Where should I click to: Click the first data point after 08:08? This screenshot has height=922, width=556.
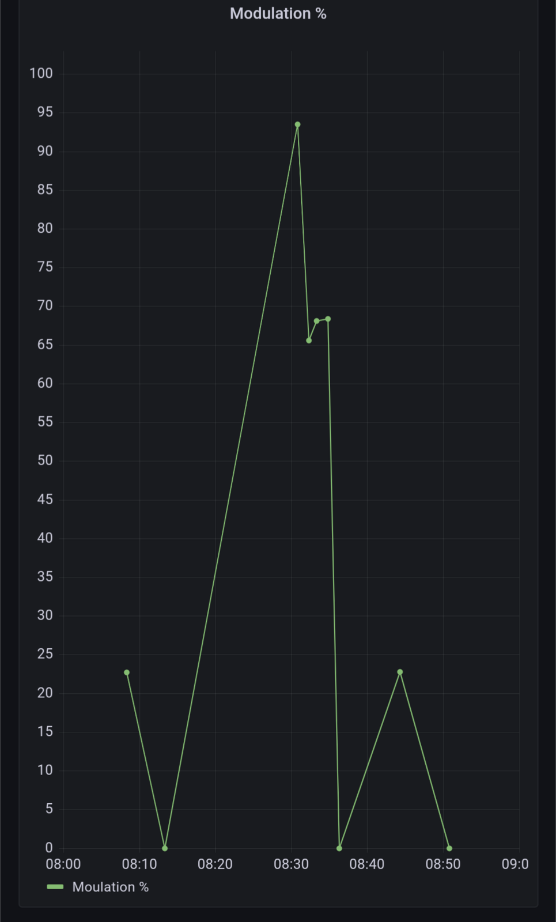tap(127, 672)
